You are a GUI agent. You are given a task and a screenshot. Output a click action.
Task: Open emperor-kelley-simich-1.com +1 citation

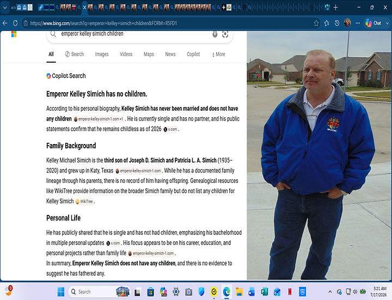pyautogui.click(x=99, y=119)
